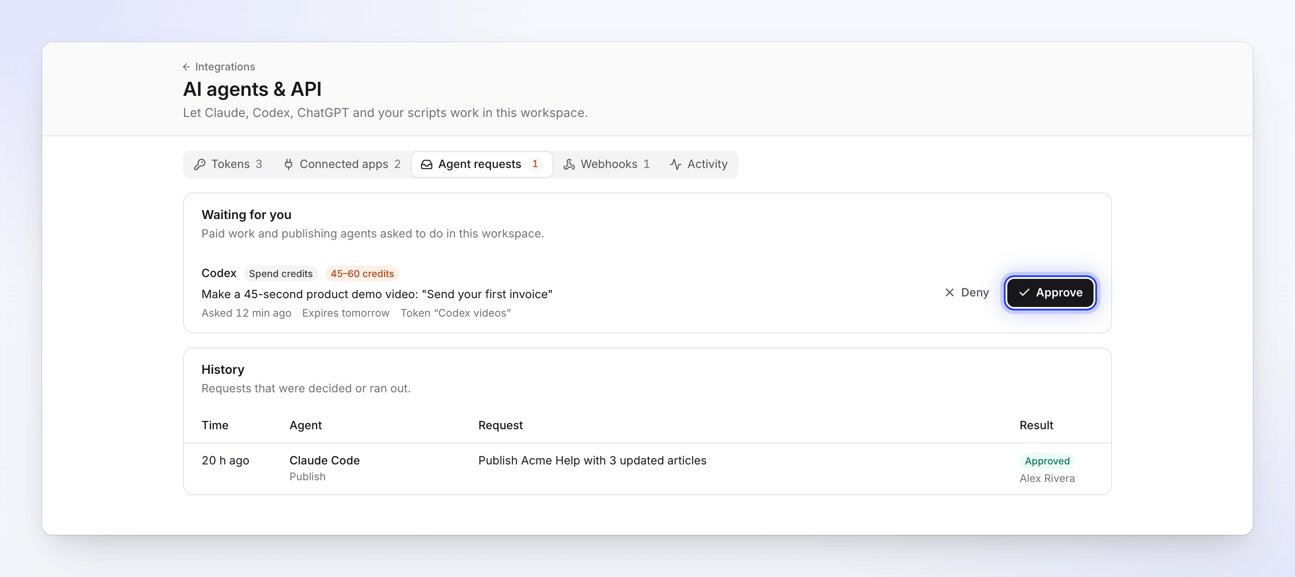Click Claude Code in history row
This screenshot has width=1295, height=577.
(324, 460)
